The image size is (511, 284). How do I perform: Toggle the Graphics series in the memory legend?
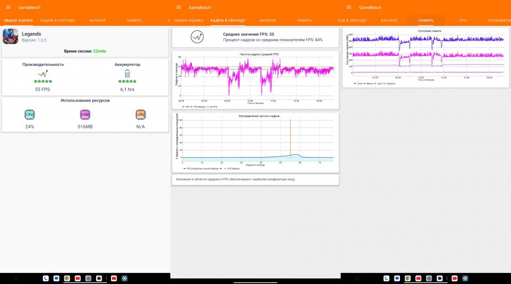[x=390, y=84]
